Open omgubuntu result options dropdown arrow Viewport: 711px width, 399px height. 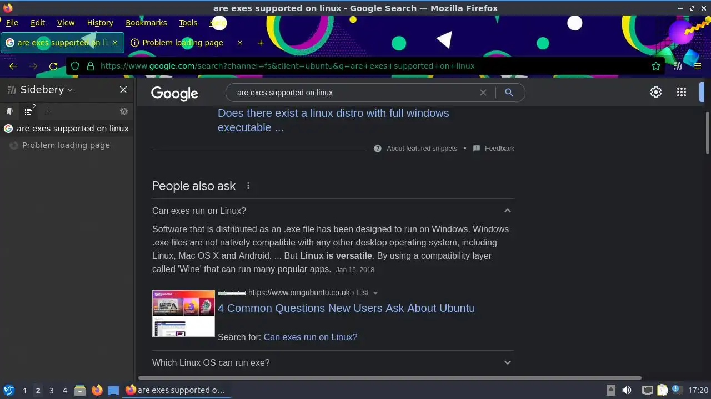pos(375,293)
